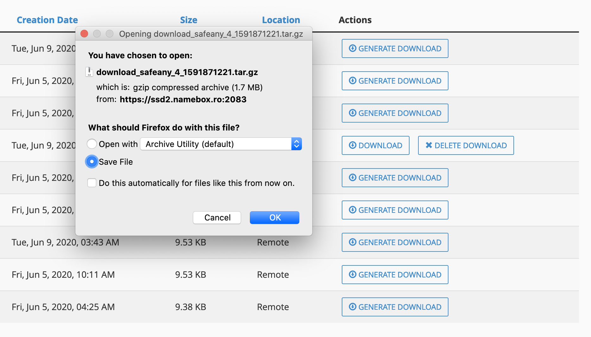Click date 'Fri, Jun 5, 2020, 10:11 AM'
This screenshot has height=337, width=591.
[63, 275]
